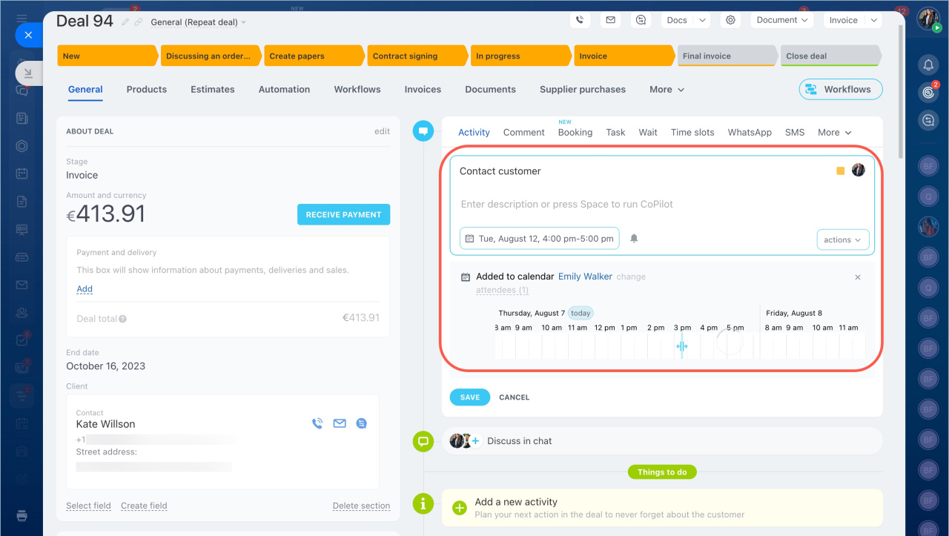The height and width of the screenshot is (536, 949).
Task: Open the actions dropdown in activity
Action: click(842, 239)
